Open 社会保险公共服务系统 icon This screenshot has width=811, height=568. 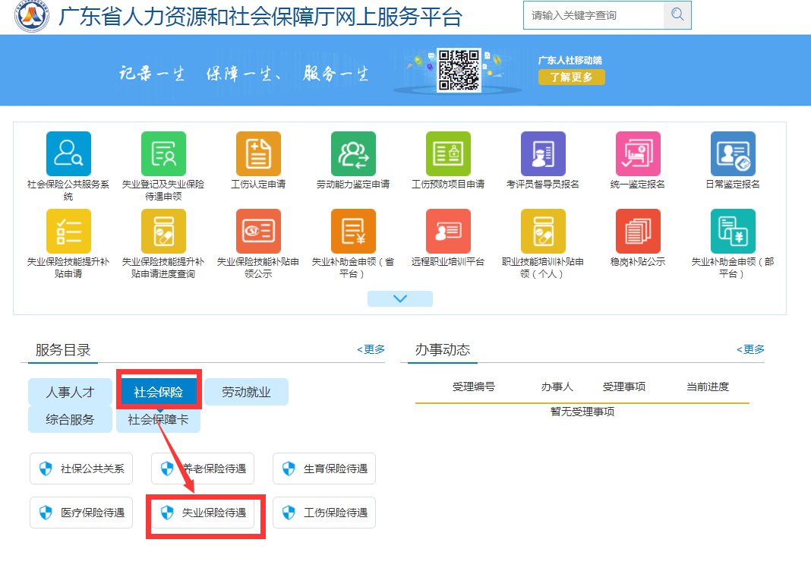click(x=68, y=154)
